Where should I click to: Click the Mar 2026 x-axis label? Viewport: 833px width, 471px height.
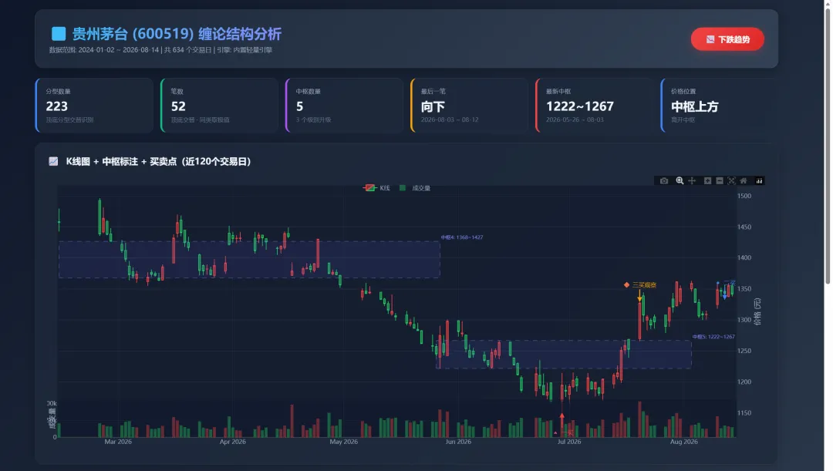click(118, 442)
